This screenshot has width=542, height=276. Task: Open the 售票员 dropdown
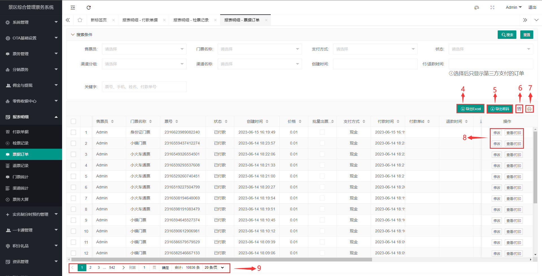[x=144, y=49]
